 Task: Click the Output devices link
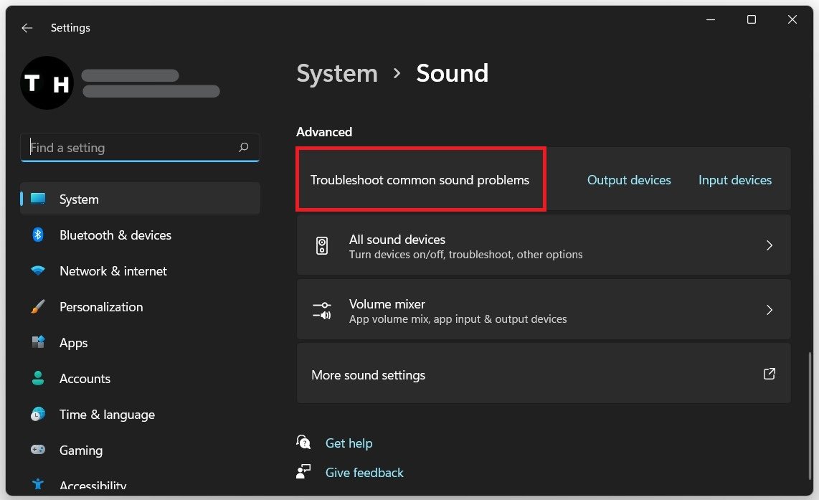point(629,180)
